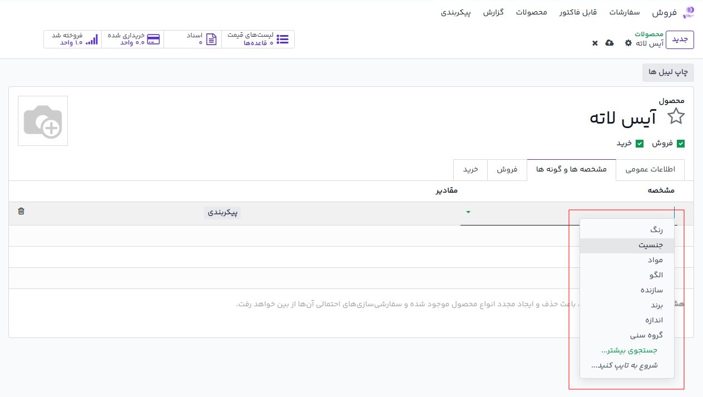Open the فروخته شد sales stat button
The width and height of the screenshot is (703, 397).
[x=73, y=39]
